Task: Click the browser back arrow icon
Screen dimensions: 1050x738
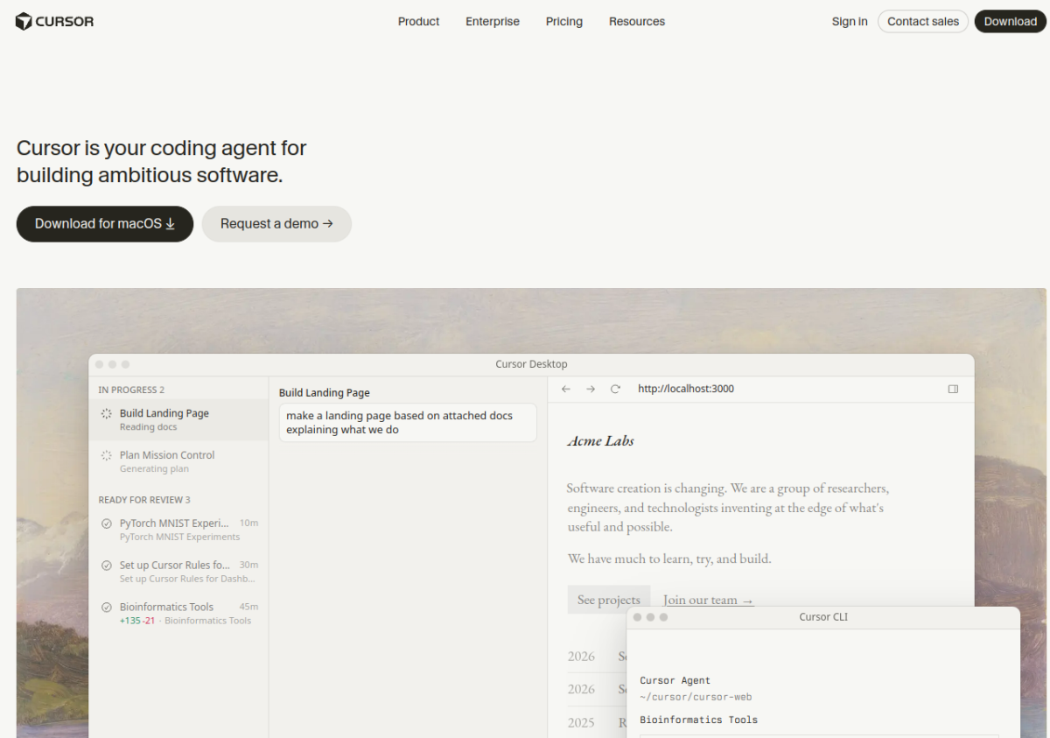Action: [566, 389]
